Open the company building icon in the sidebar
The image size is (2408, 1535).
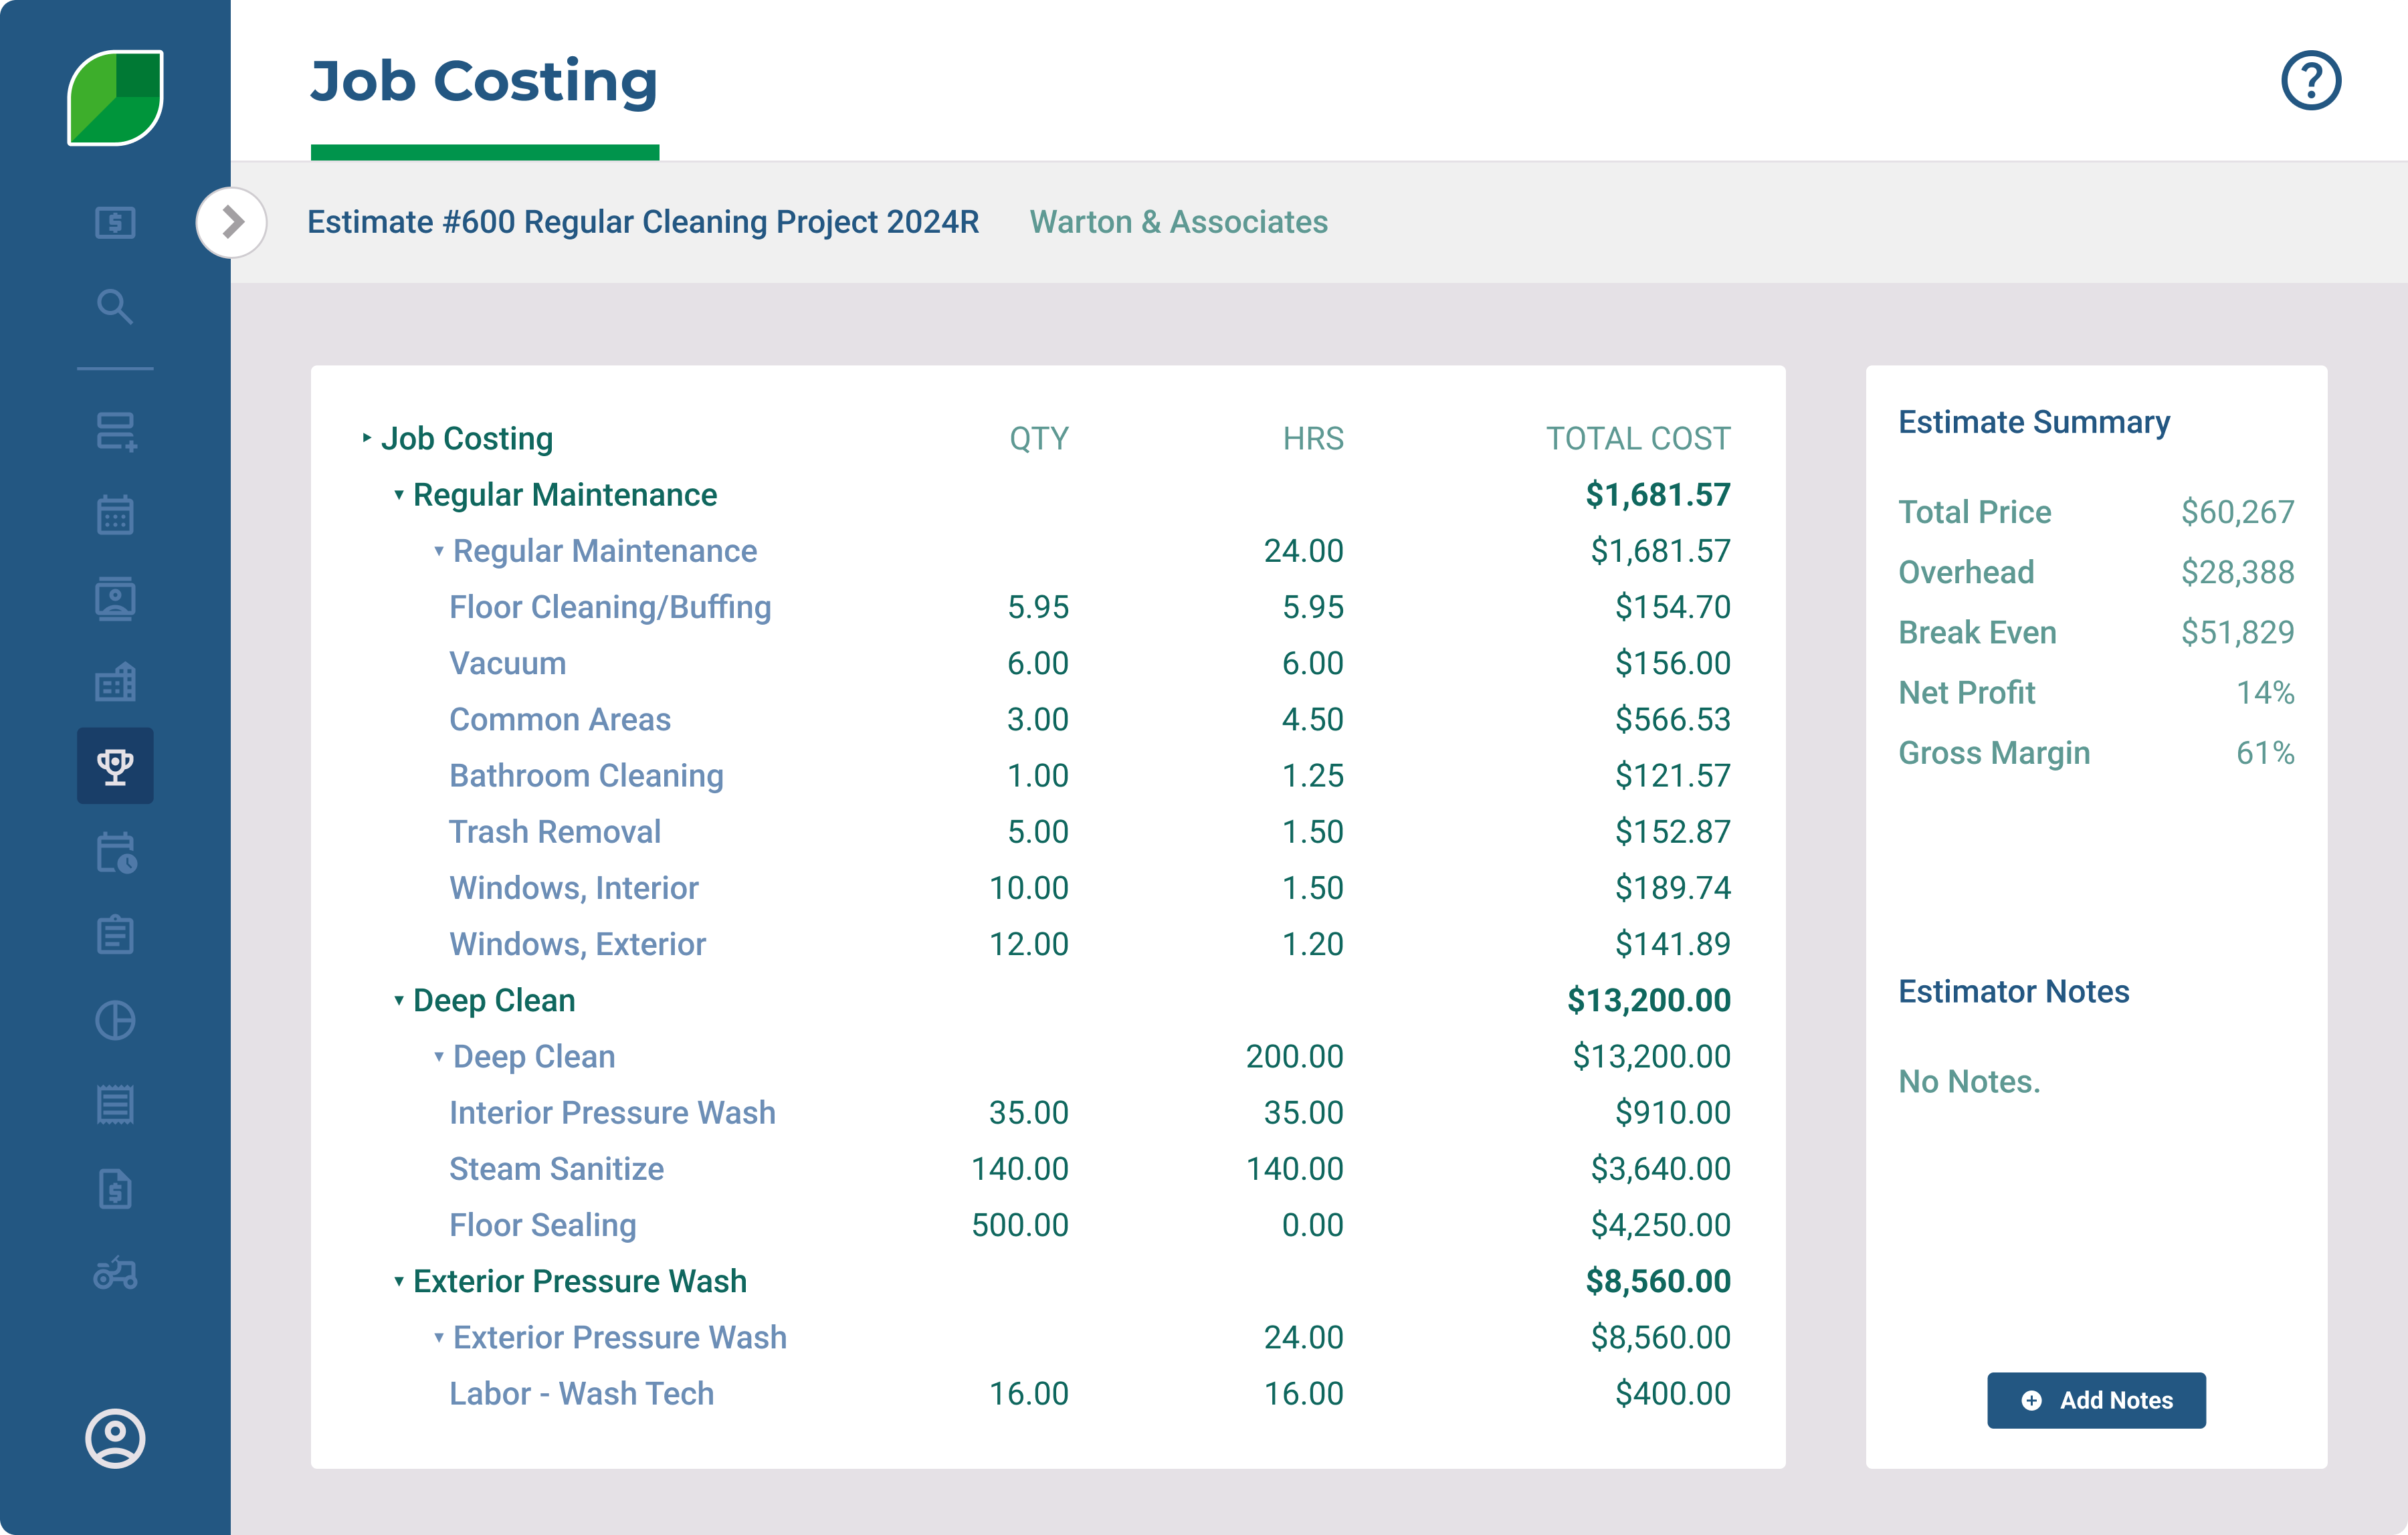tap(115, 682)
